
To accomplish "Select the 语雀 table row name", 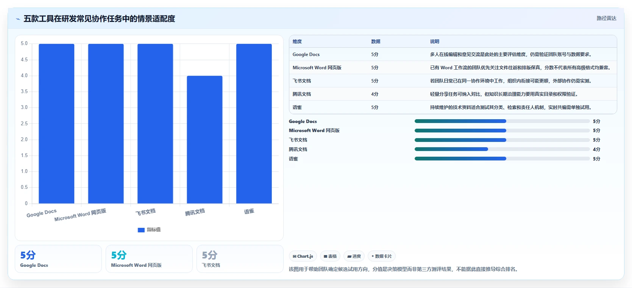I will click(297, 107).
